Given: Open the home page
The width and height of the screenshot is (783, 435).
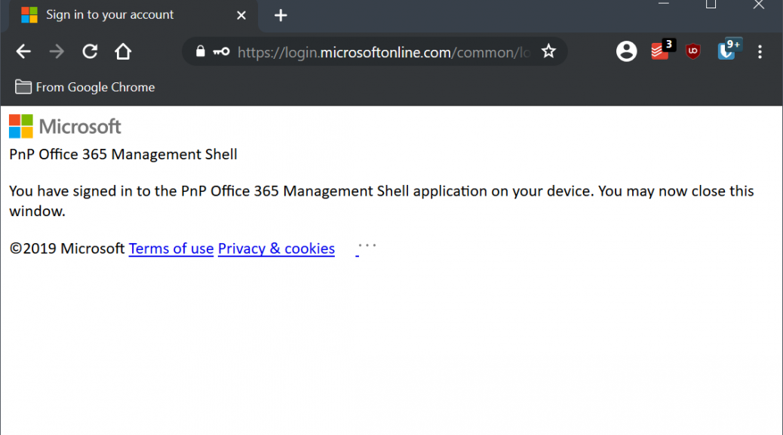Looking at the screenshot, I should pos(123,51).
